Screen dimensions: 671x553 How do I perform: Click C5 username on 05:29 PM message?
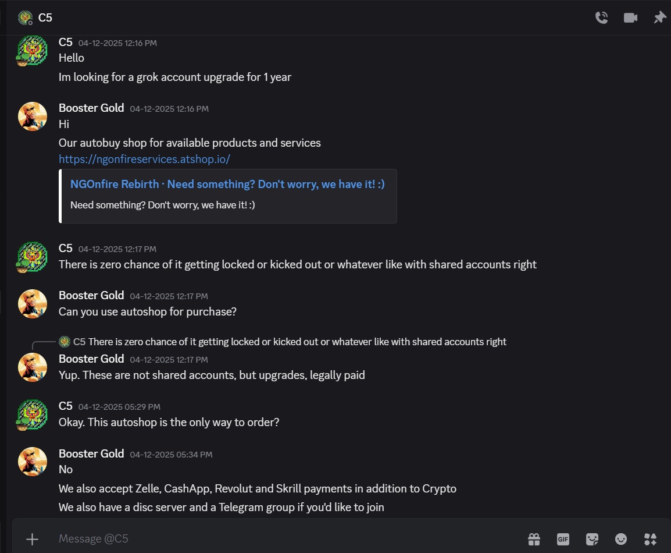click(66, 406)
